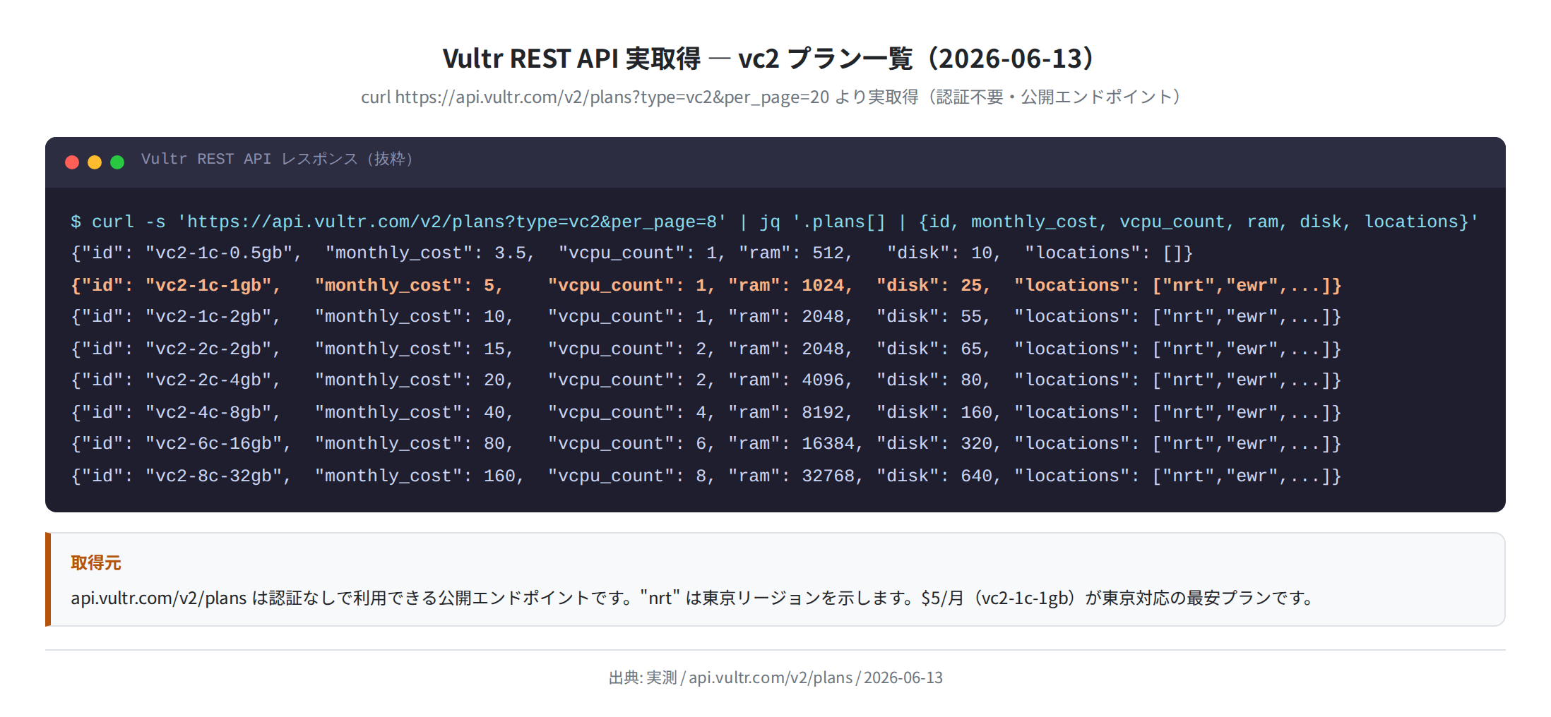Image resolution: width=1551 pixels, height=717 pixels.
Task: Click "monthly_cost": 3.5 value
Action: [x=509, y=253]
